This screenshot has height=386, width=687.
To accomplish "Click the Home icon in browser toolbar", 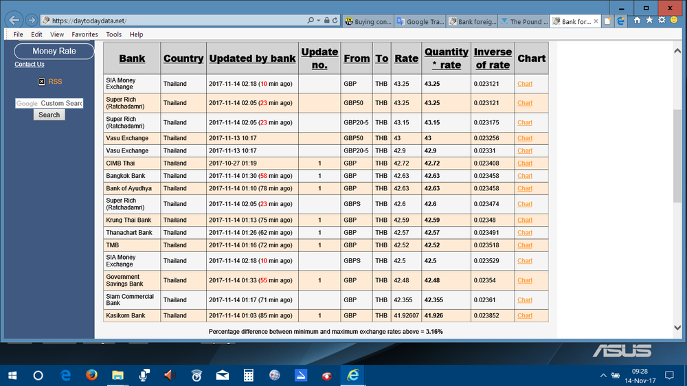I will point(637,20).
